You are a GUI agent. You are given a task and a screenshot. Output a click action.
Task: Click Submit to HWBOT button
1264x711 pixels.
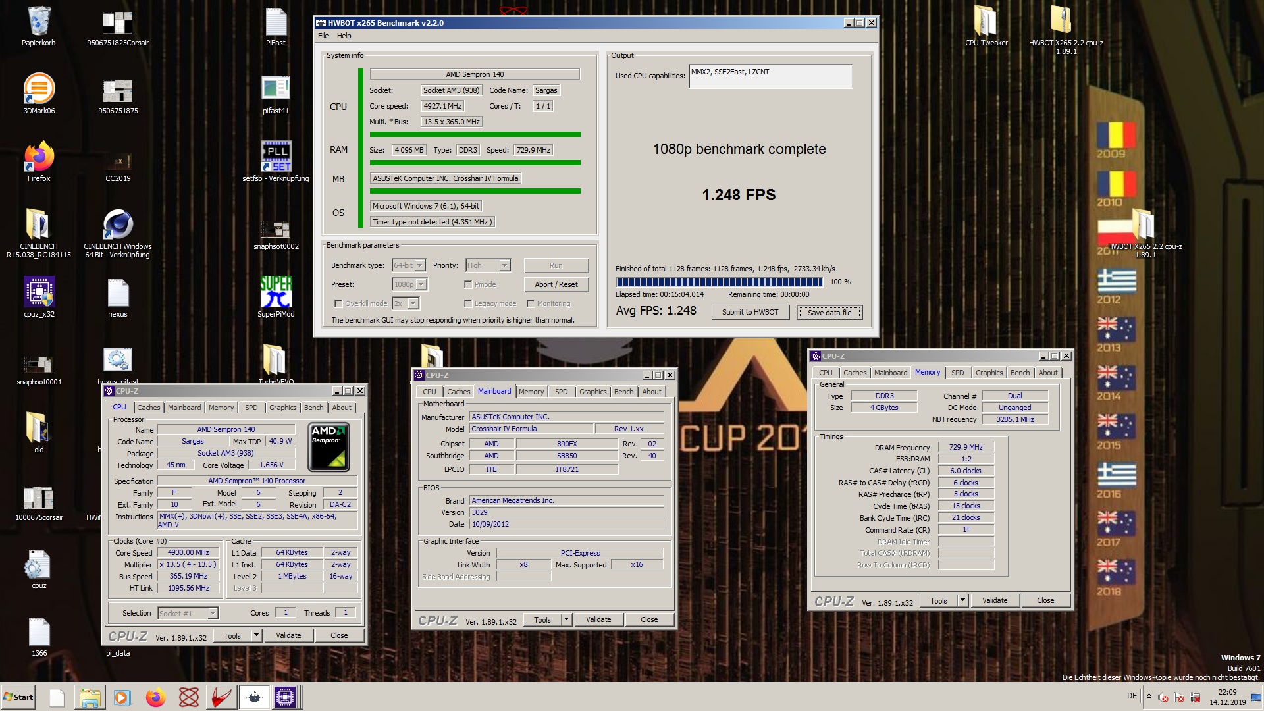click(750, 312)
